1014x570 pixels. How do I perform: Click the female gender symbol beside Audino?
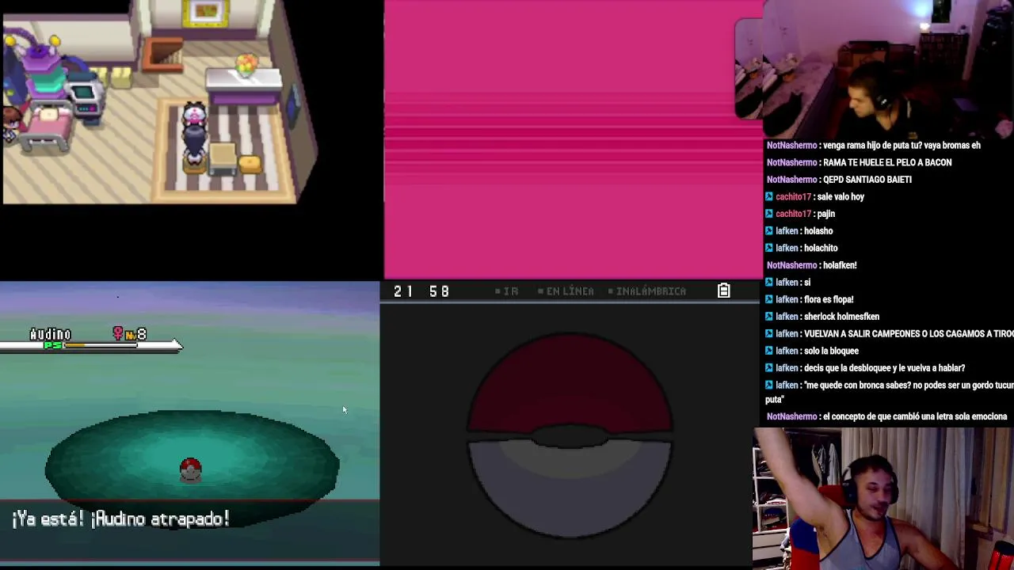coord(118,335)
